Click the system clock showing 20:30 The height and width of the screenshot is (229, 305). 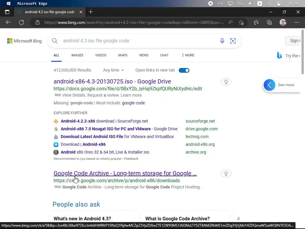(x=293, y=4)
